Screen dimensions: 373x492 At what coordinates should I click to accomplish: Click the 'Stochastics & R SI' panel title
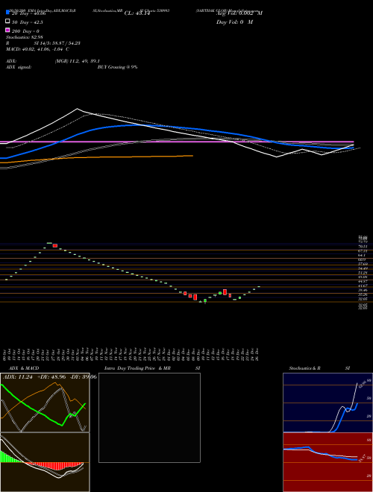point(319,368)
